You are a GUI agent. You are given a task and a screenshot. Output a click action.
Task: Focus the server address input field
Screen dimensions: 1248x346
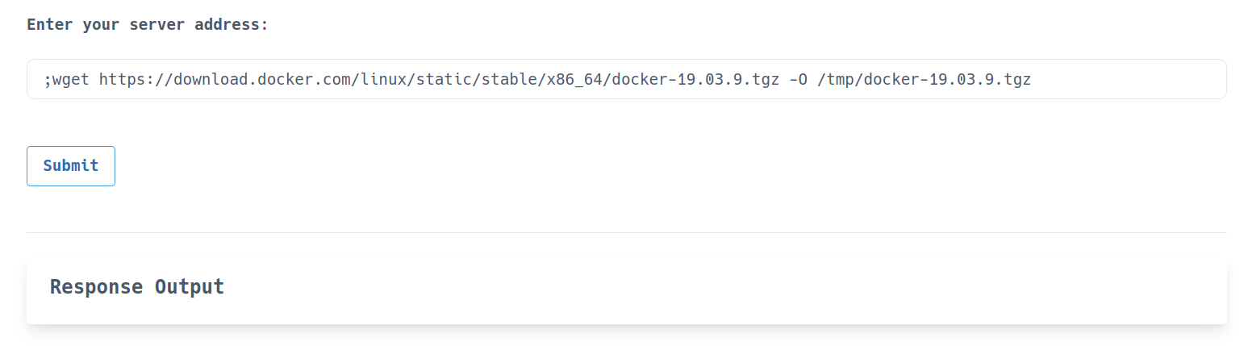(x=627, y=79)
